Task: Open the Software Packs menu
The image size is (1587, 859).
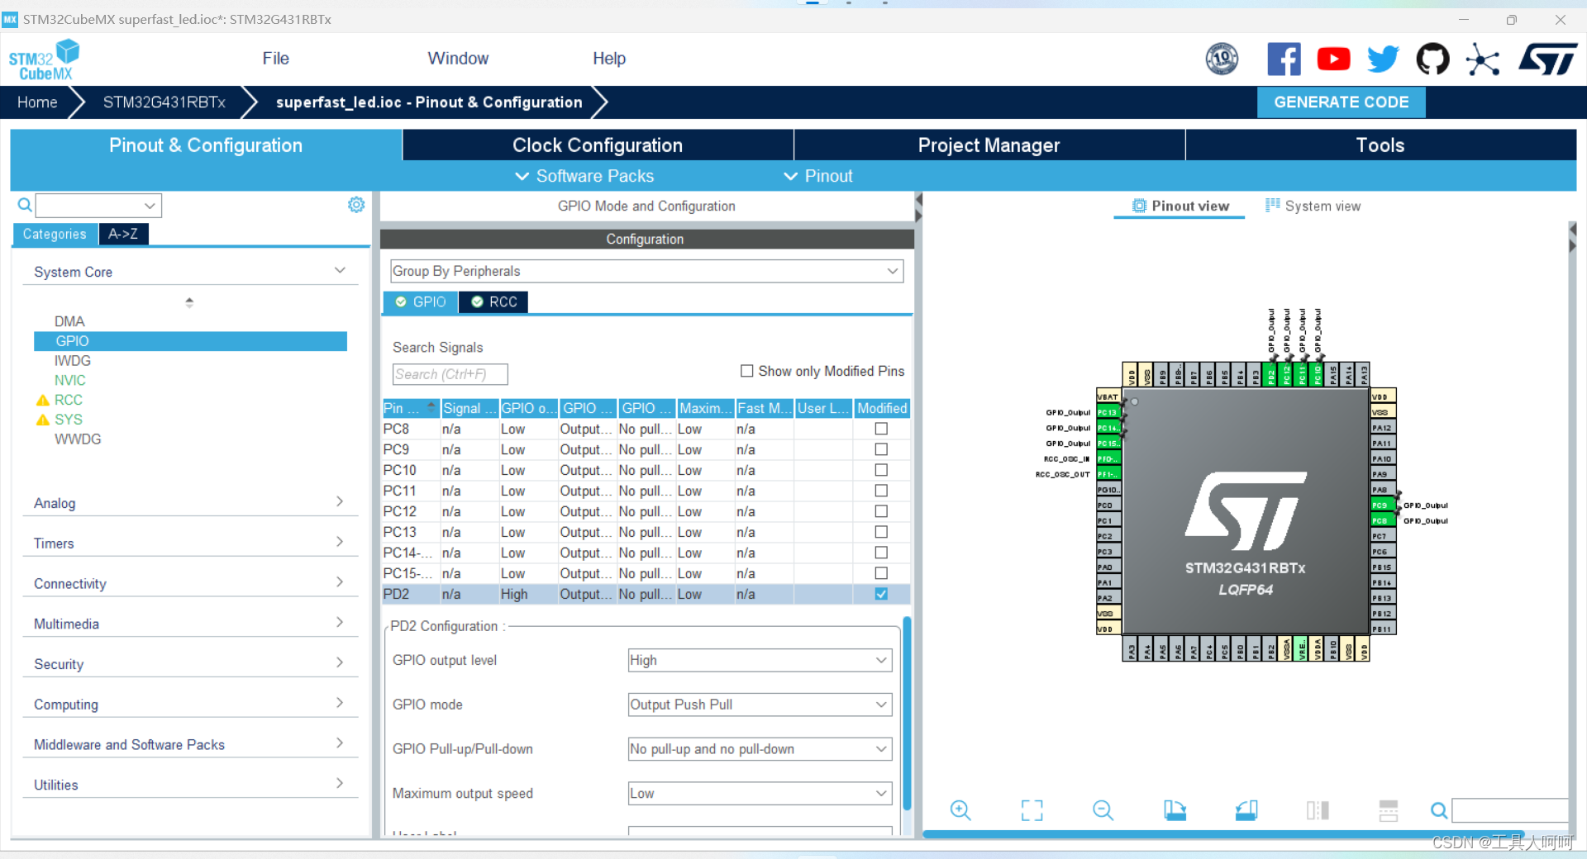Action: [584, 176]
